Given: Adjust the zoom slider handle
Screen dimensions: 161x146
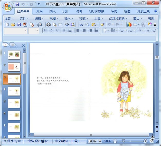Looking at the screenshot, I should coord(124,141).
